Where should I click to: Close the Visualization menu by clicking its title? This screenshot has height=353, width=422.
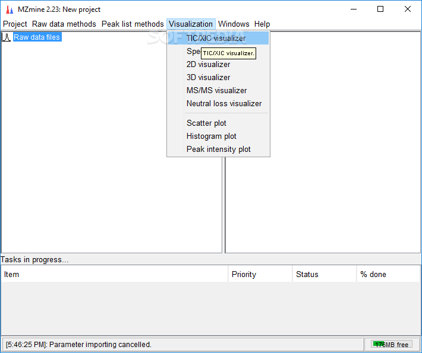pyautogui.click(x=191, y=24)
